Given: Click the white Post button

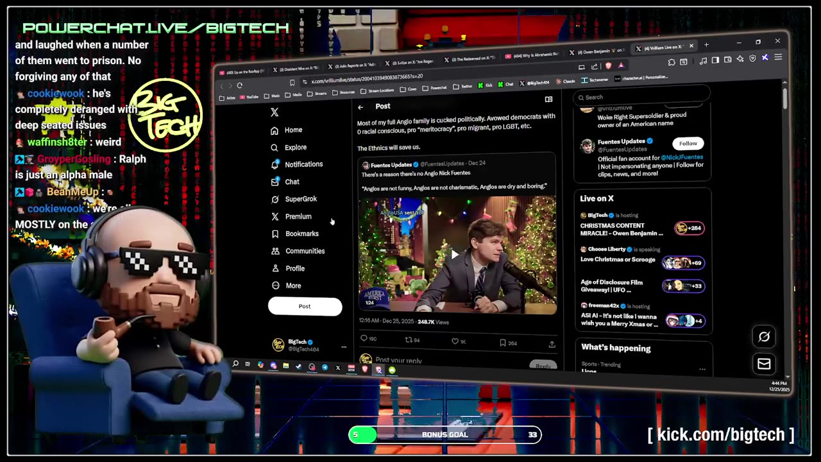Looking at the screenshot, I should tap(305, 306).
